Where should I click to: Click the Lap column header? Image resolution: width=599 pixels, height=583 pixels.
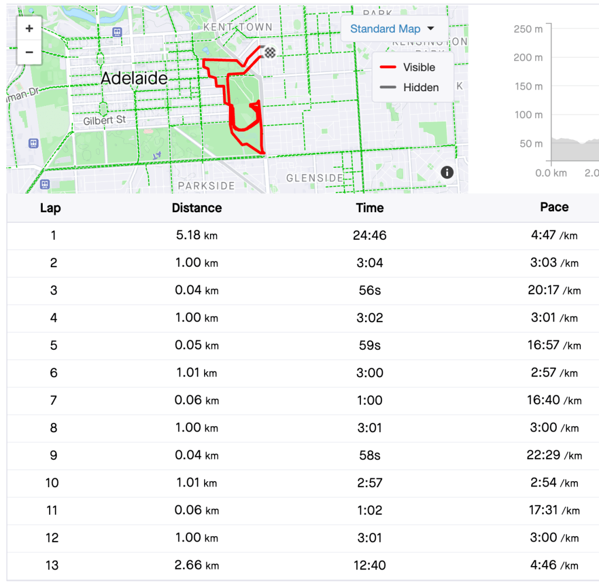click(x=50, y=208)
